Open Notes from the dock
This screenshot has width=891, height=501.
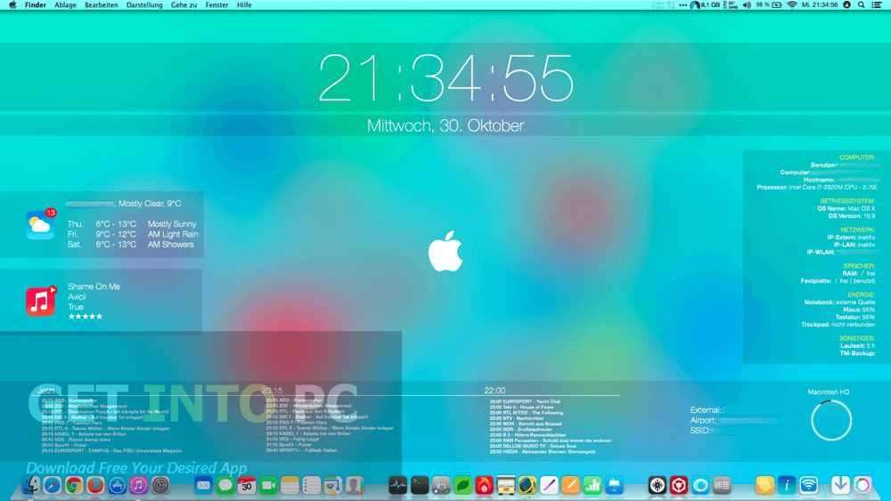(x=290, y=485)
